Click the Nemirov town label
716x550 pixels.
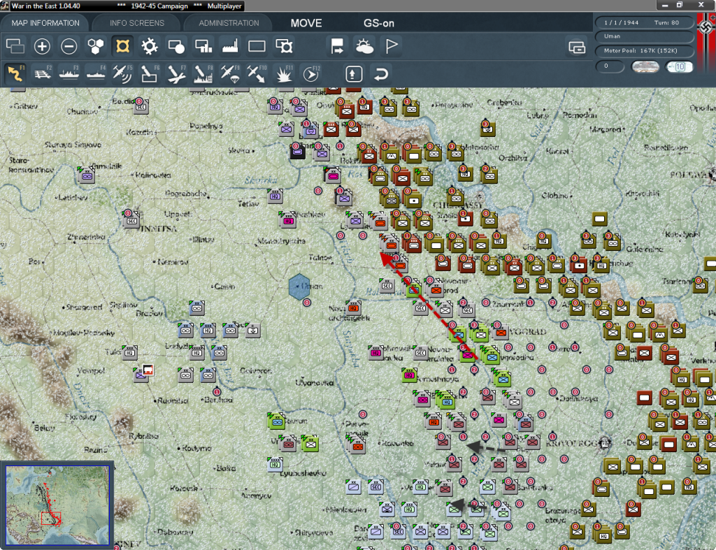pos(173,262)
